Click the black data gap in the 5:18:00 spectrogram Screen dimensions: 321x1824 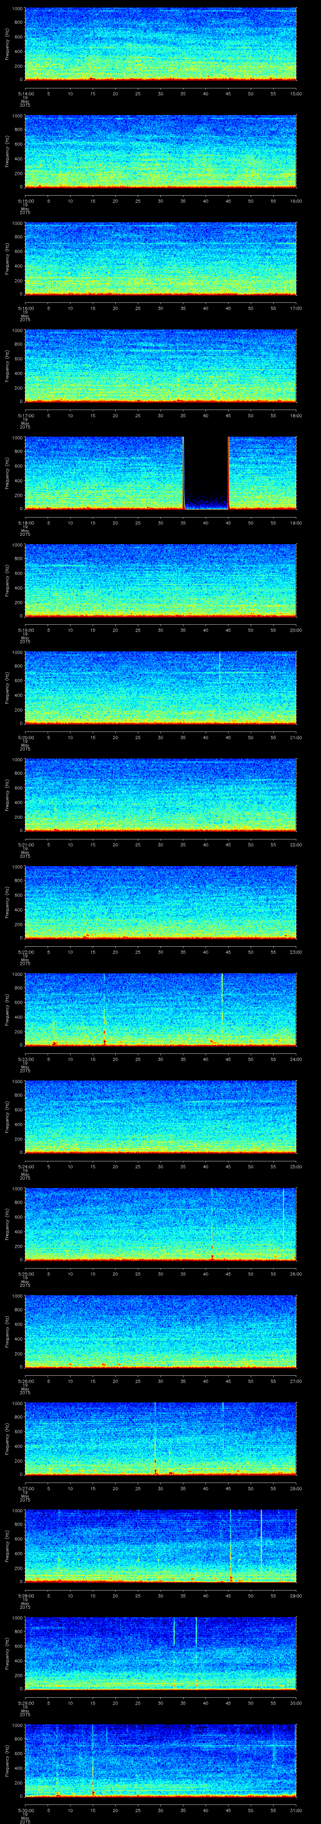206,471
